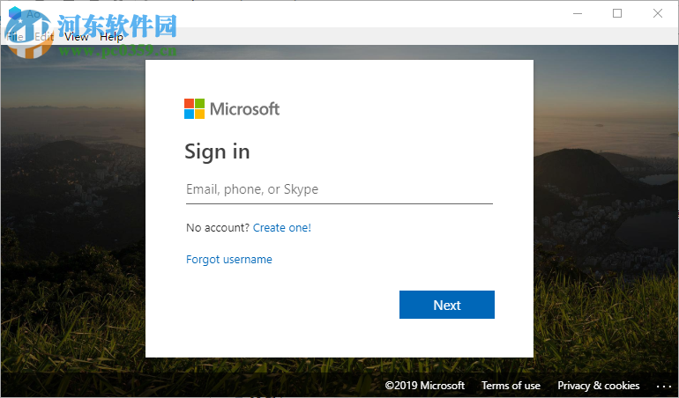This screenshot has width=679, height=398.
Task: Open the Privacy & cookies link
Action: pyautogui.click(x=599, y=386)
